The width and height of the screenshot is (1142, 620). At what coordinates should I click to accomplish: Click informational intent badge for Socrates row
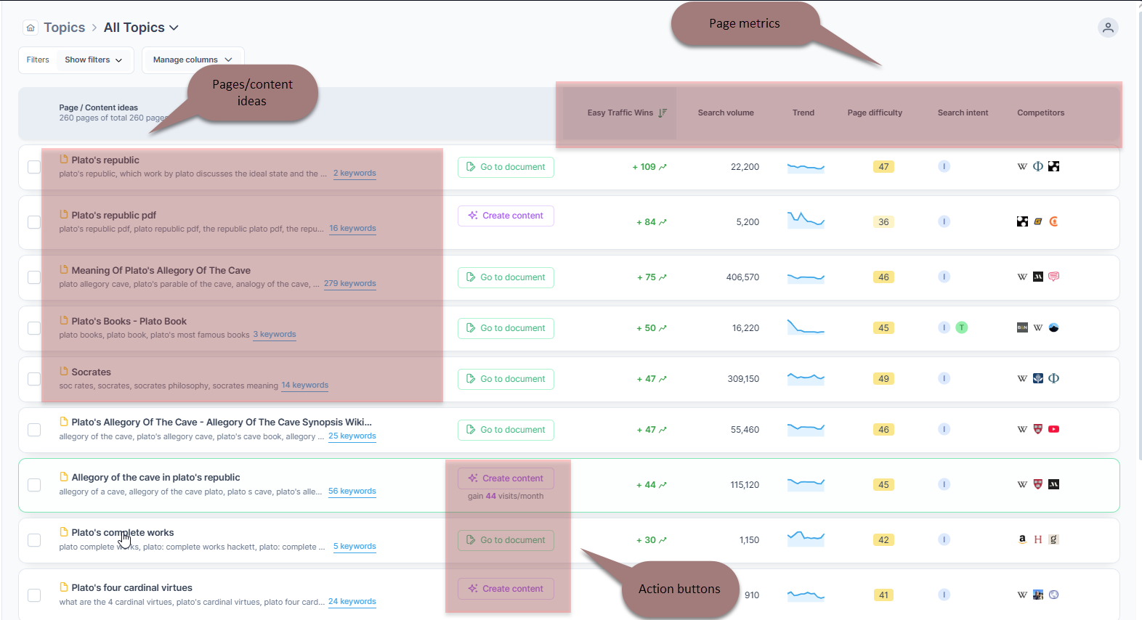pos(944,379)
